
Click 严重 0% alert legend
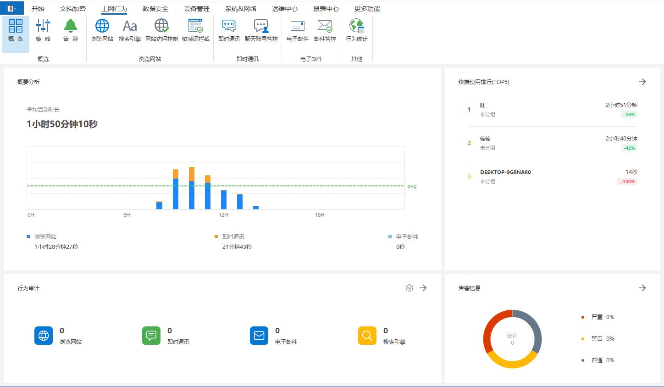click(x=598, y=317)
